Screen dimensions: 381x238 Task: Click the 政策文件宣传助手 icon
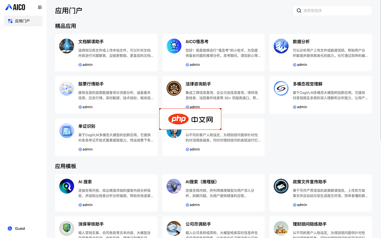[x=281, y=186]
